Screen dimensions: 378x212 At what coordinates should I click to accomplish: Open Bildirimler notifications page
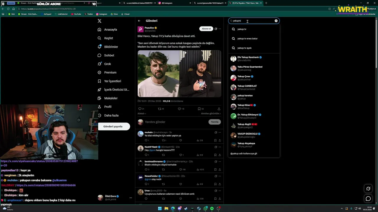(108, 47)
